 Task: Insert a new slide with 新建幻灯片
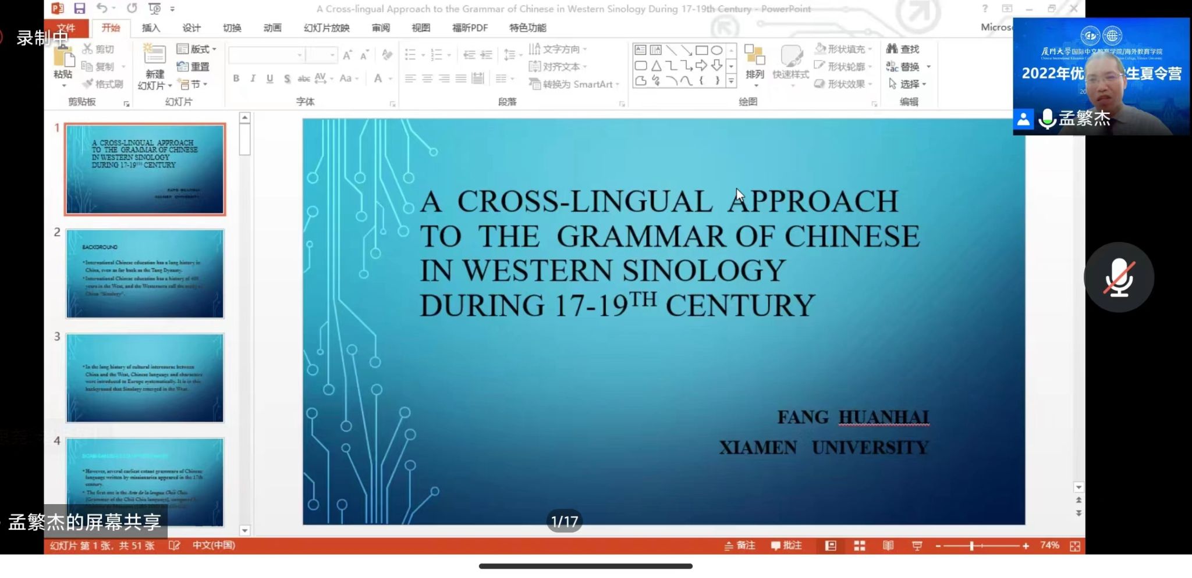coord(154,58)
